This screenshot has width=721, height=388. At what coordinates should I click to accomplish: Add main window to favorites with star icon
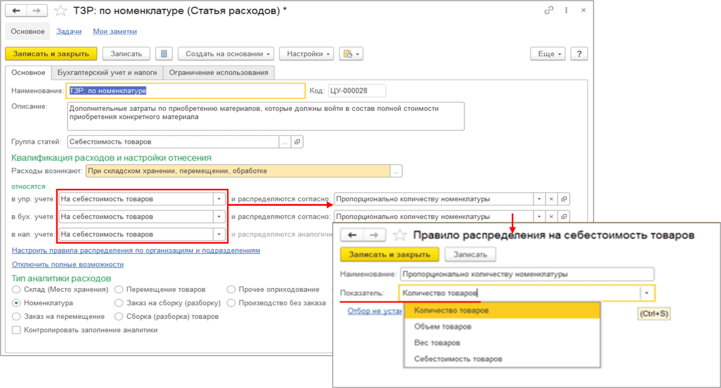[x=61, y=11]
